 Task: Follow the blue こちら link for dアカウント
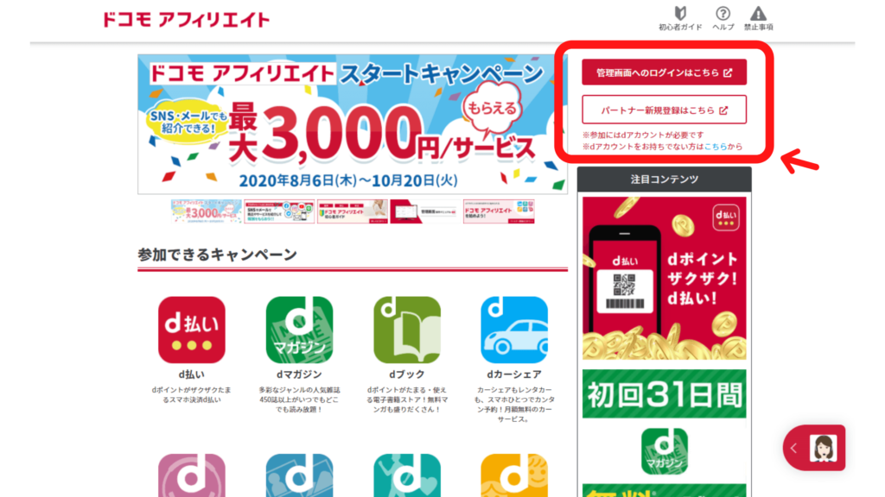716,147
